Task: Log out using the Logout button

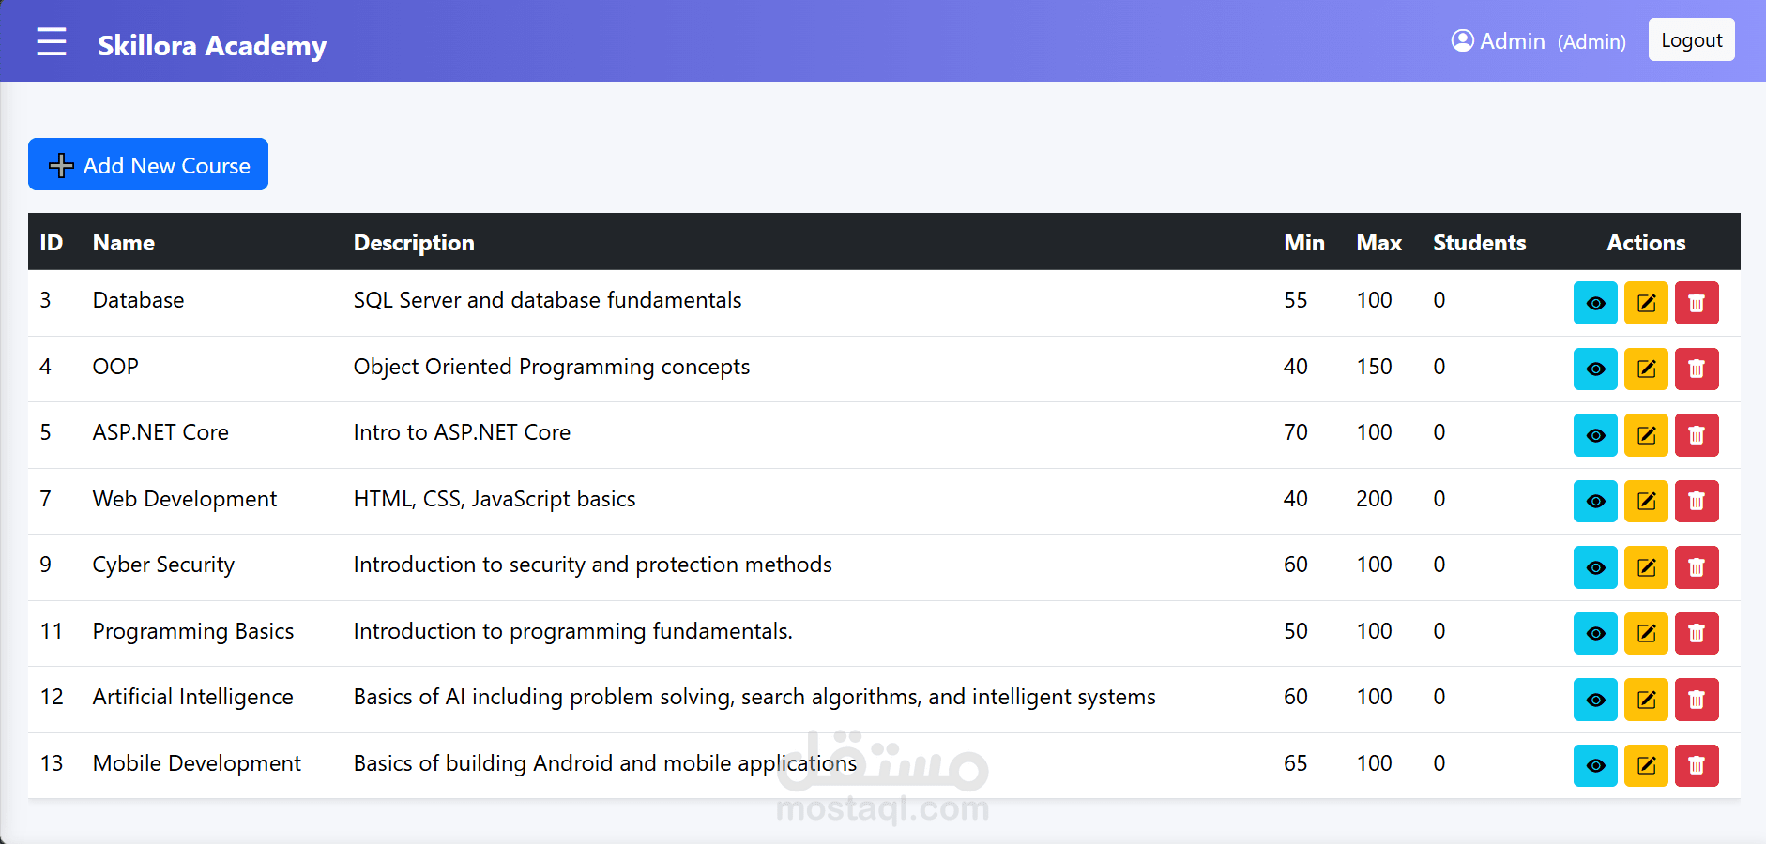Action: (1691, 40)
